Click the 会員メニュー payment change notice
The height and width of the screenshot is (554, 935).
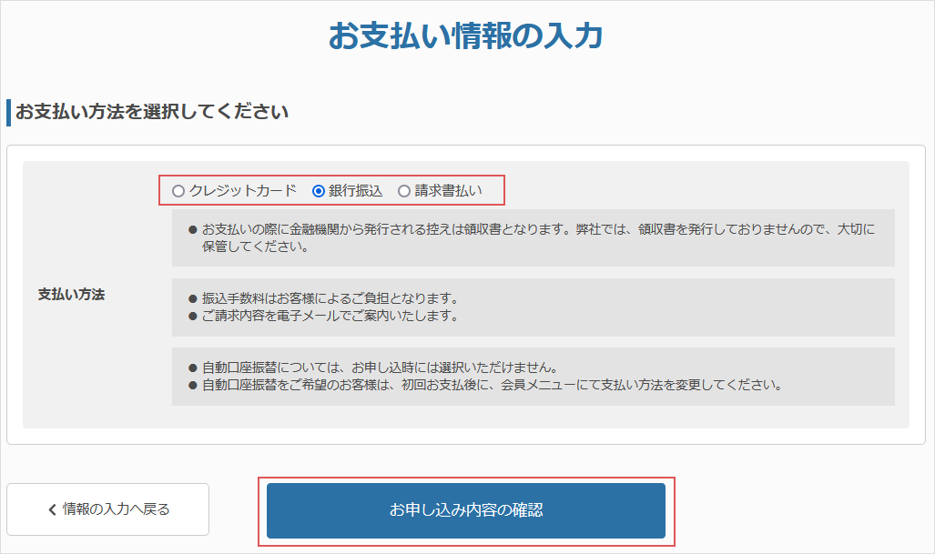point(492,385)
